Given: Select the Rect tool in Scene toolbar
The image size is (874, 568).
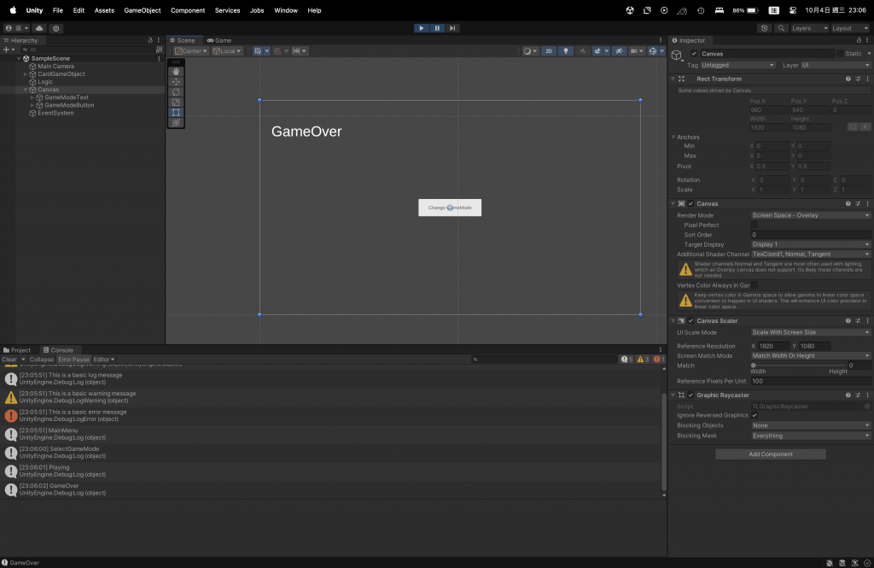Looking at the screenshot, I should [x=176, y=112].
